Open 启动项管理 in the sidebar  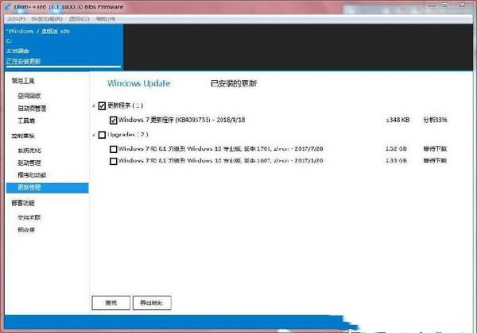[32, 109]
